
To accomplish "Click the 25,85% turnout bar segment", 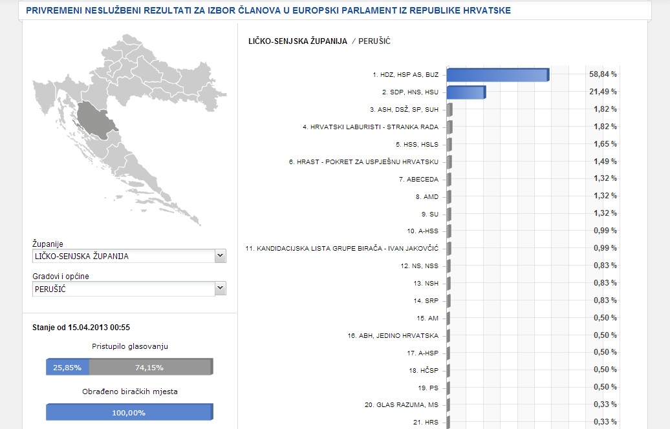I will coord(67,367).
